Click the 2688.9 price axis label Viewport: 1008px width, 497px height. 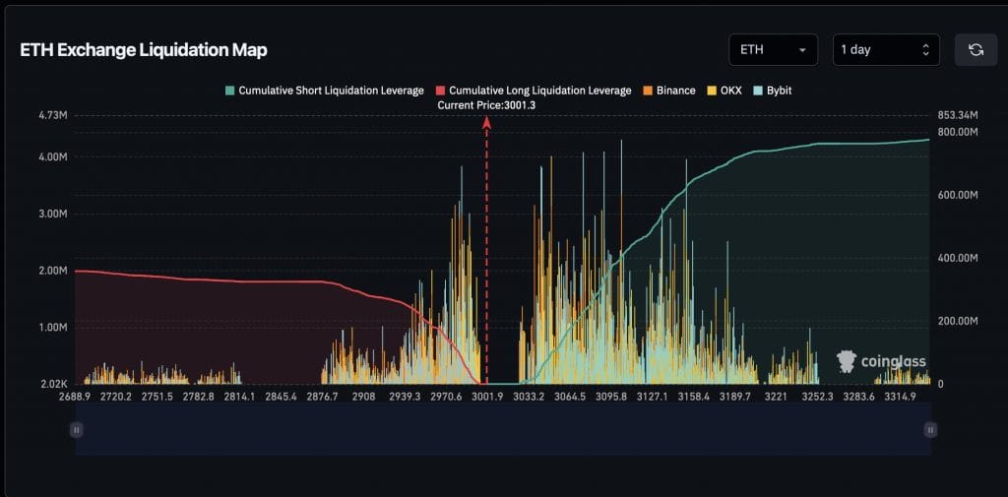[75, 397]
